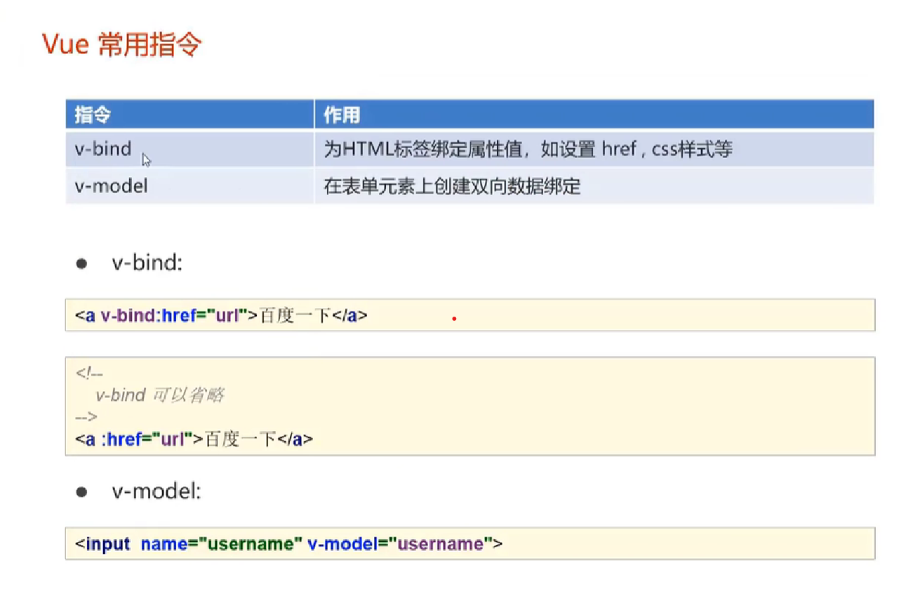Click the red laser dot in the first code block
The image size is (906, 594).
click(455, 319)
